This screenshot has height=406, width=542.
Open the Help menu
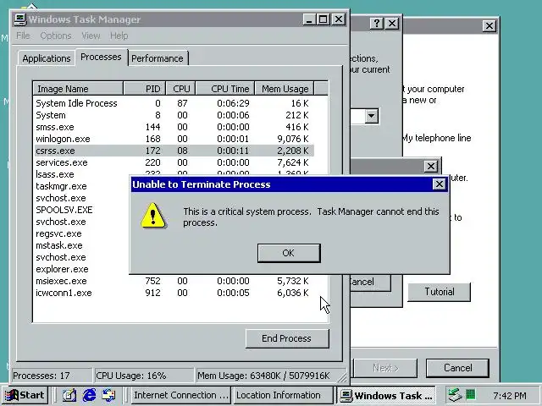[x=119, y=36]
